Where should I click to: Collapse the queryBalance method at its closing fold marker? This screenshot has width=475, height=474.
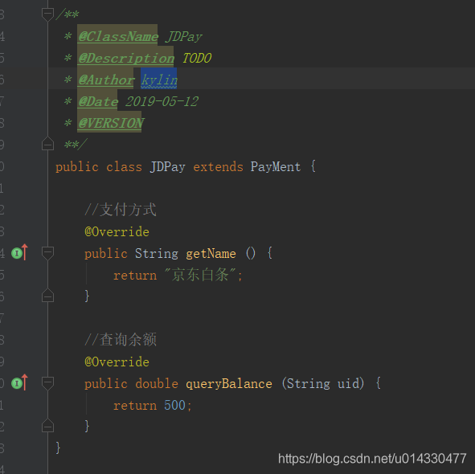pyautogui.click(x=47, y=426)
